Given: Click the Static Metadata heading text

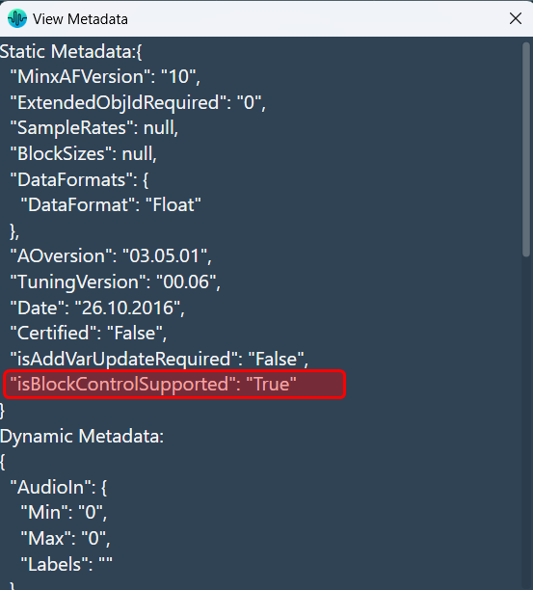Looking at the screenshot, I should coord(71,51).
